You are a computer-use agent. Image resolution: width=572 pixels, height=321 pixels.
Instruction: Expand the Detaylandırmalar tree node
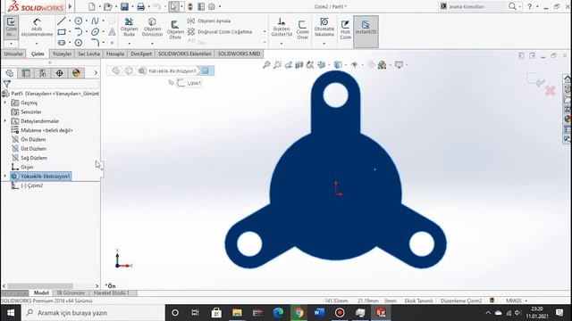coord(4,121)
